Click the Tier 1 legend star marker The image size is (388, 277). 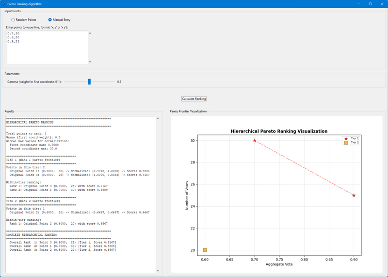[x=346, y=139]
